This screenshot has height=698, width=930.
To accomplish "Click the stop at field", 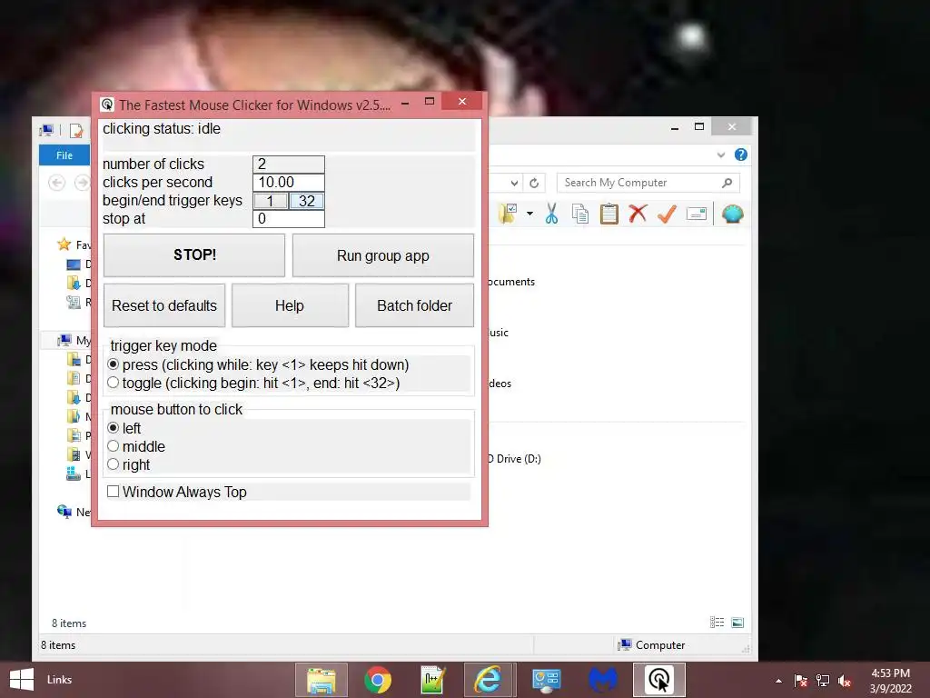I will coord(288,218).
